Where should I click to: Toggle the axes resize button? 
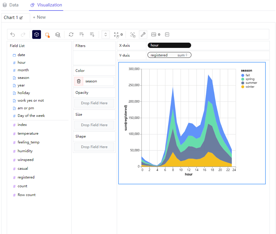click(106, 34)
